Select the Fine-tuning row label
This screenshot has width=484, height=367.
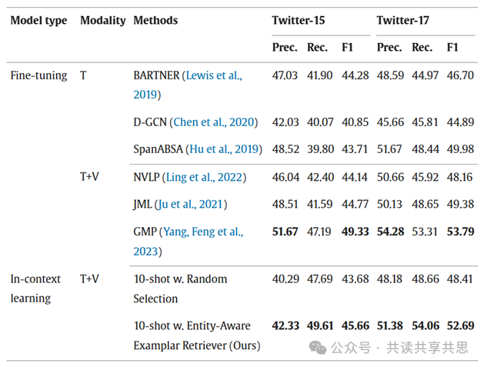pyautogui.click(x=38, y=75)
